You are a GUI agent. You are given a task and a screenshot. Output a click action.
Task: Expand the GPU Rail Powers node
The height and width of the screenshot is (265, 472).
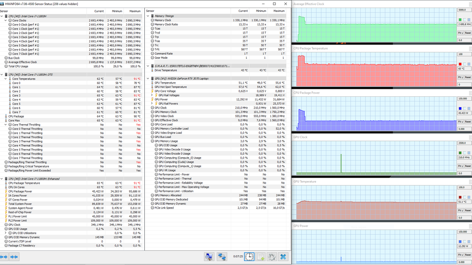pos(152,103)
